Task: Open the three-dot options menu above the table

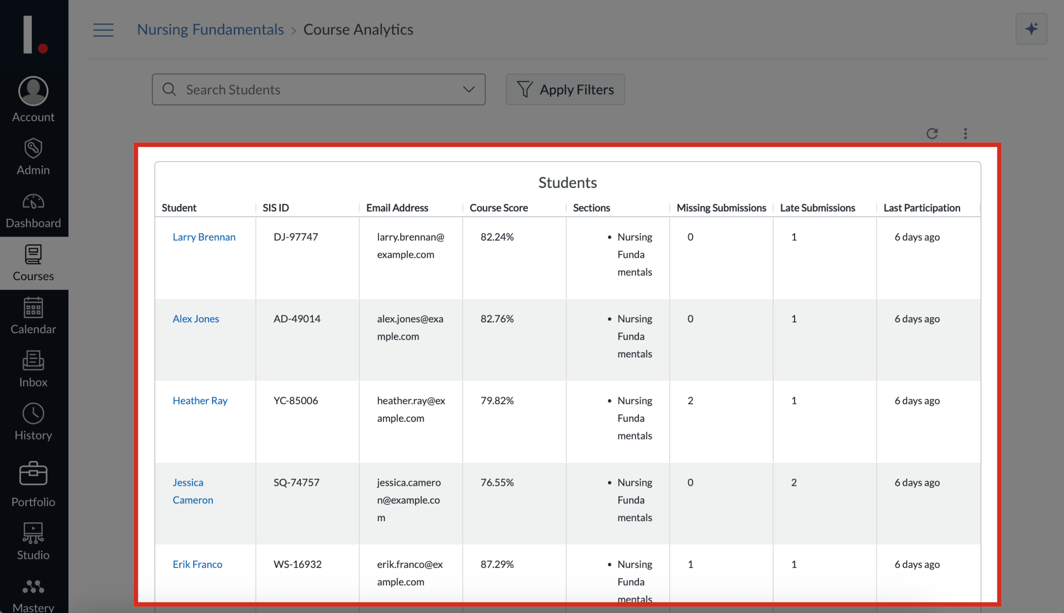Action: click(965, 133)
